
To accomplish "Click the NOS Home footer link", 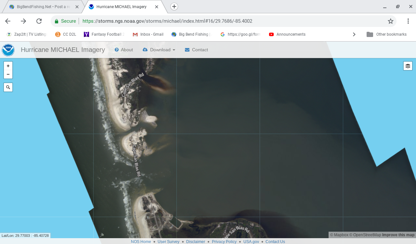I will [141, 241].
